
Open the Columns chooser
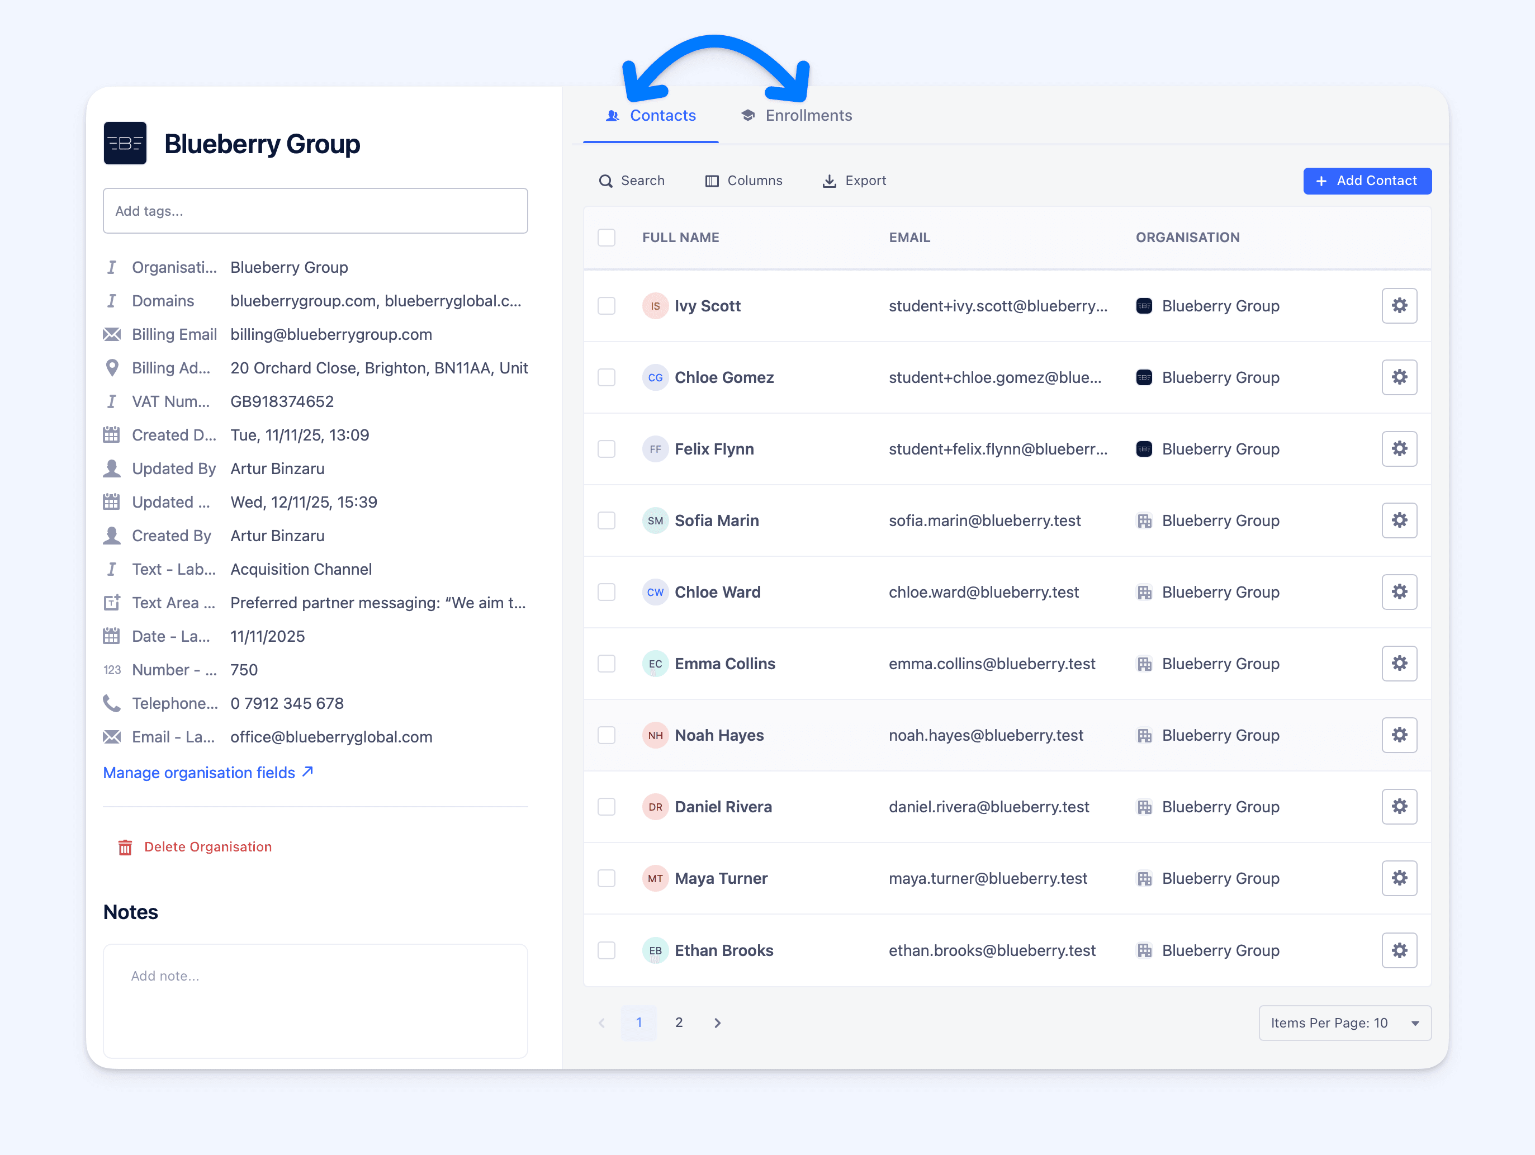pos(744,181)
